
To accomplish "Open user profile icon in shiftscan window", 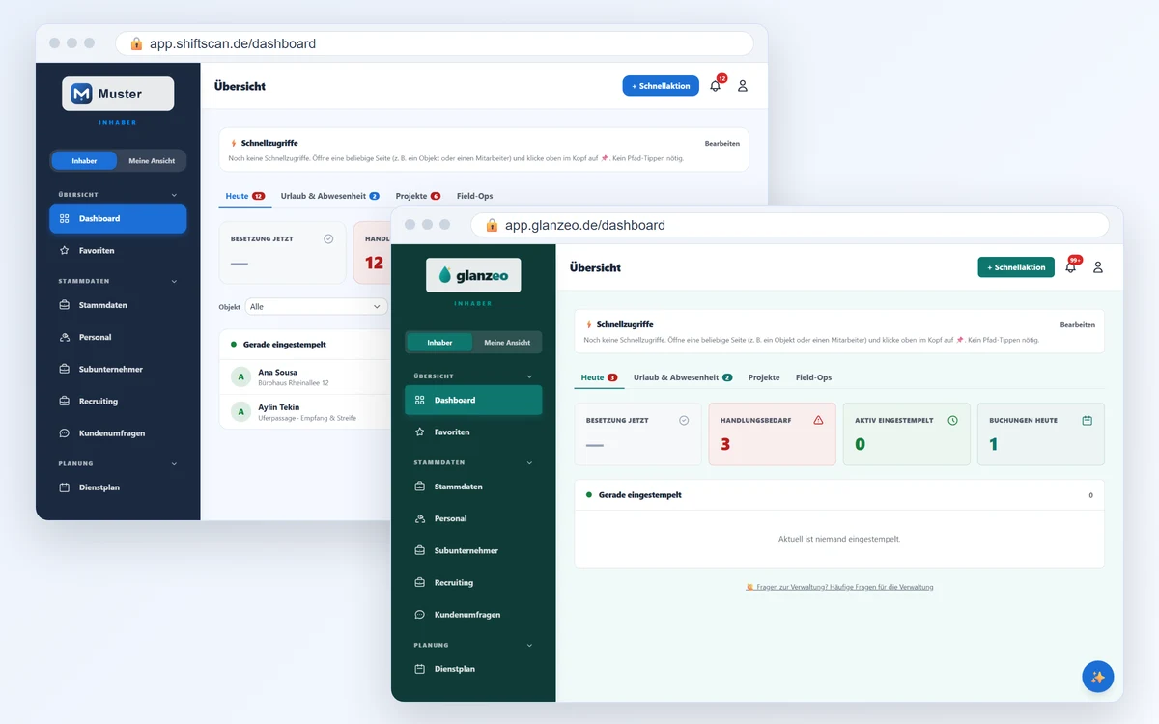I will coord(743,86).
